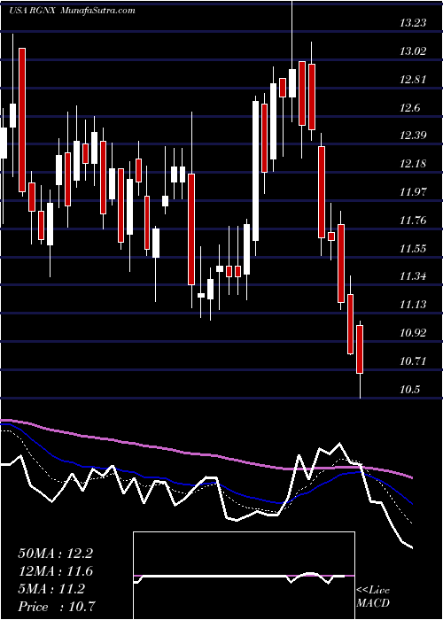Screen dimensions: 443x620
Task: Click the '5MA : 11.2' readout
Action: coord(51,589)
